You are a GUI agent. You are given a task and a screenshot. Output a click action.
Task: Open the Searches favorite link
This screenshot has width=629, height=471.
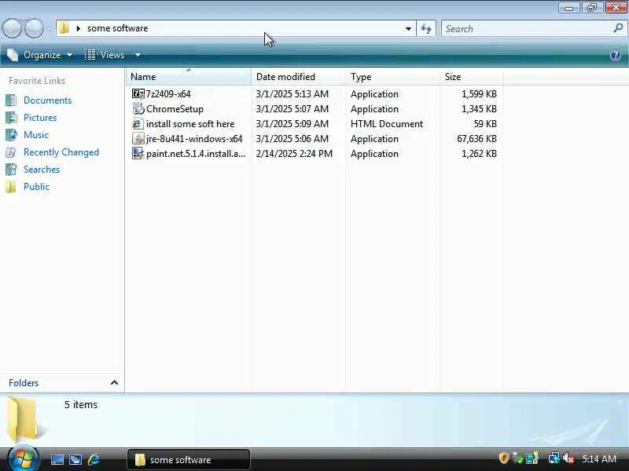click(42, 170)
